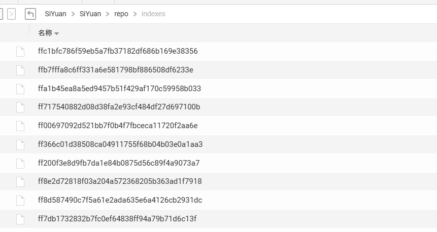Screen dimensions: 437x232
Task: Toggle sort arrow next to 名称 column
Action: 56,33
